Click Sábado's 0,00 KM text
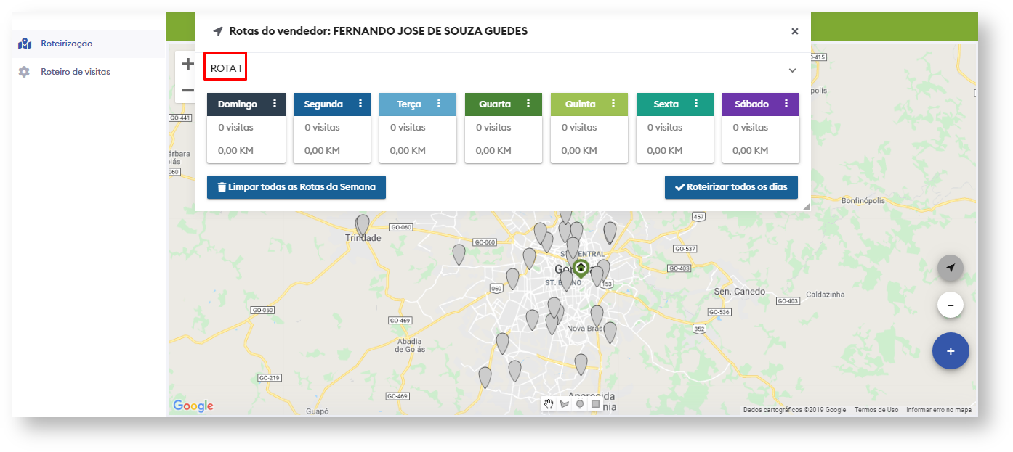 751,151
